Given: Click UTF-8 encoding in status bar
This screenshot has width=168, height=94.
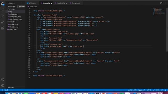Looking at the screenshot, I should (149, 90).
